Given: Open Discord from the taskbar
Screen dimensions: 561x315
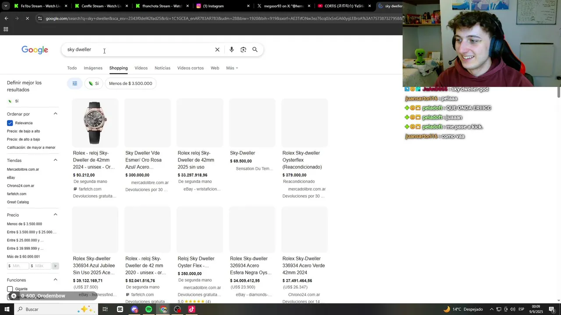Looking at the screenshot, I should point(135,309).
